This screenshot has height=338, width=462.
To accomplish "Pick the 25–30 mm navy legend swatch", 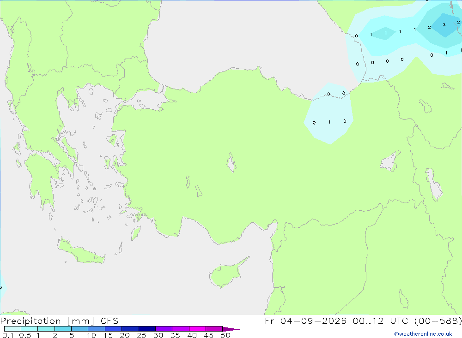I will [x=147, y=329].
